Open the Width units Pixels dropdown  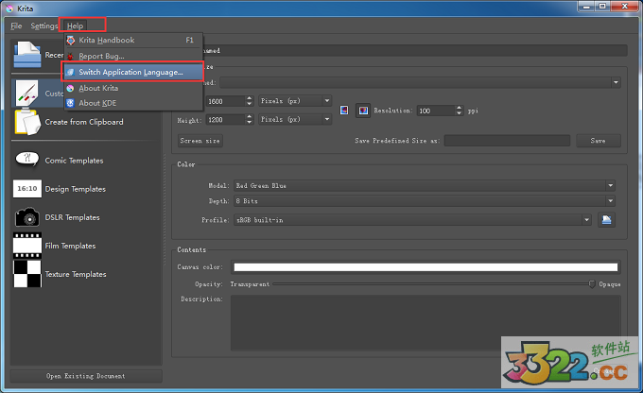pyautogui.click(x=294, y=100)
